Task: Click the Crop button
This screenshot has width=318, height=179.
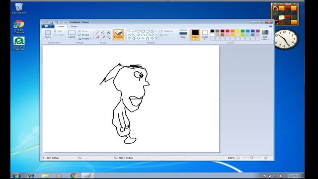Action: pyautogui.click(x=83, y=31)
